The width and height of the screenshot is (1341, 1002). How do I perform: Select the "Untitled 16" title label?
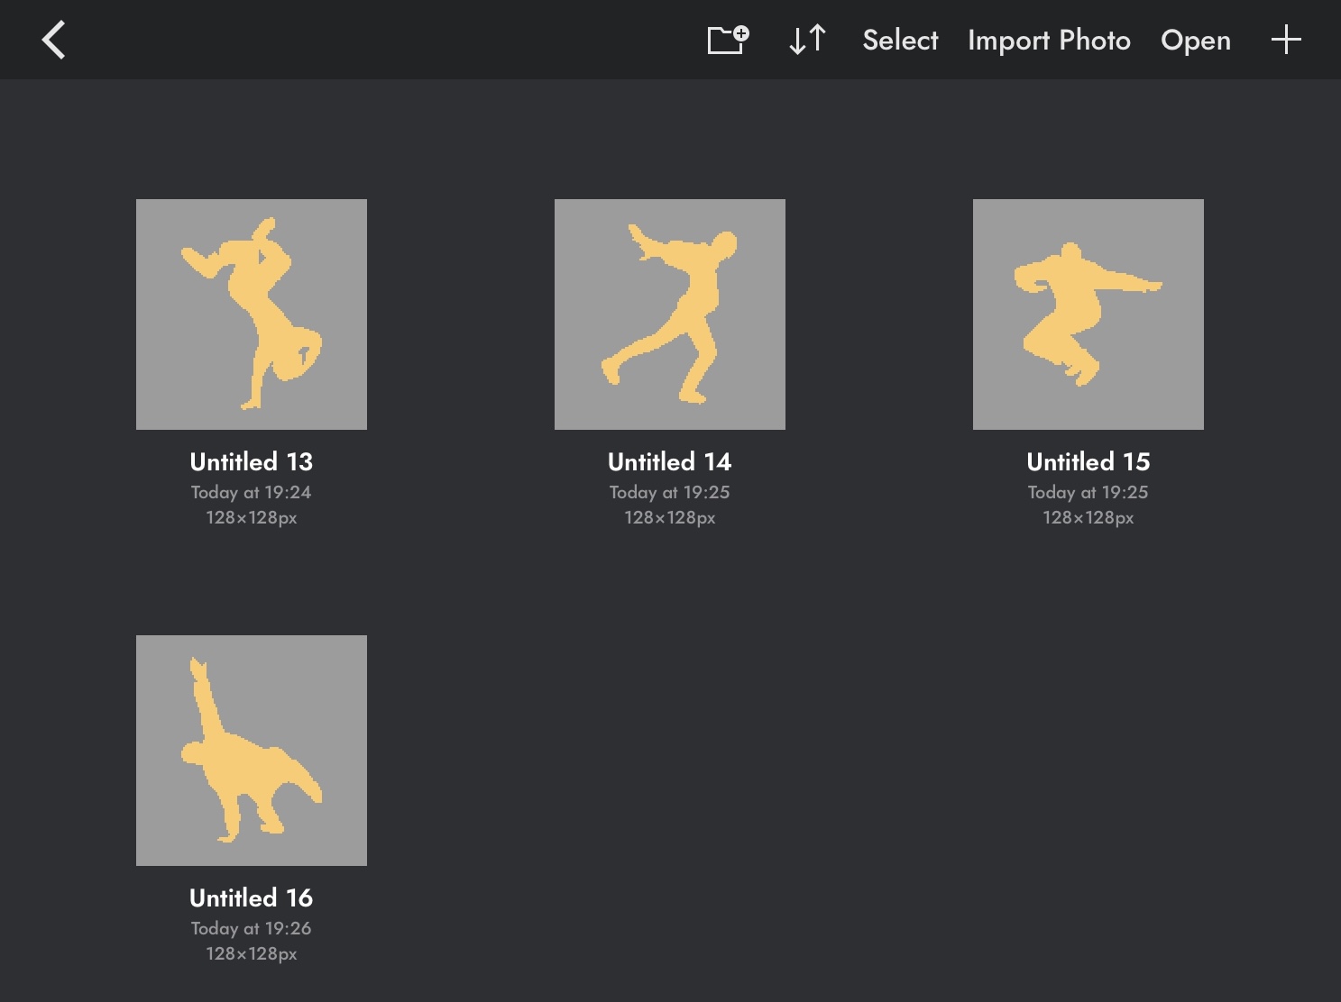pos(252,898)
